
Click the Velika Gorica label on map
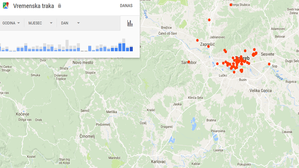[x=261, y=91]
